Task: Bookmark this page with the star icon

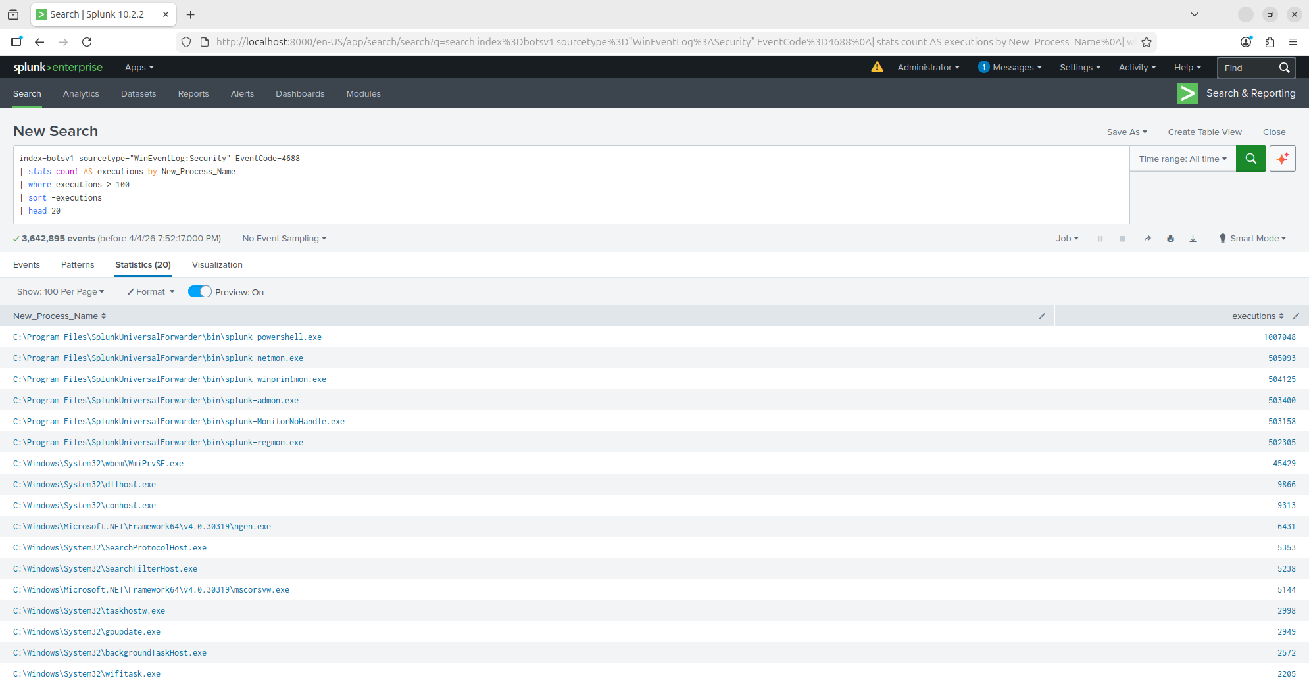Action: pos(1147,42)
